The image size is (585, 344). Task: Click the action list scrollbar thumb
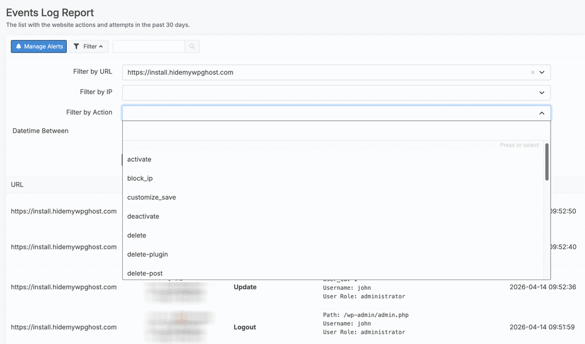click(547, 162)
